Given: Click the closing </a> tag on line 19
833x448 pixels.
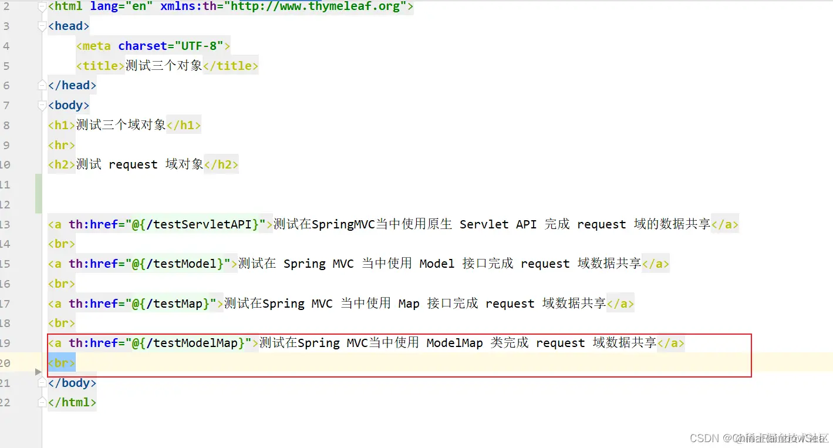Looking at the screenshot, I should (671, 343).
